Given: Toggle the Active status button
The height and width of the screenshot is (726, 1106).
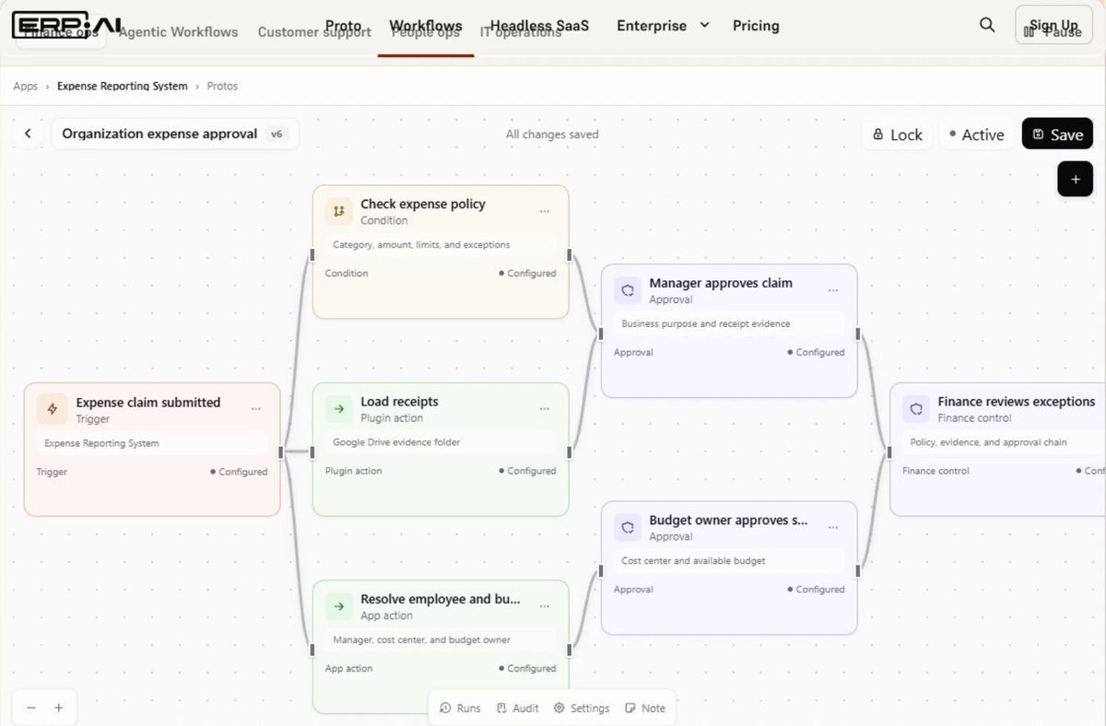Looking at the screenshot, I should (x=976, y=135).
